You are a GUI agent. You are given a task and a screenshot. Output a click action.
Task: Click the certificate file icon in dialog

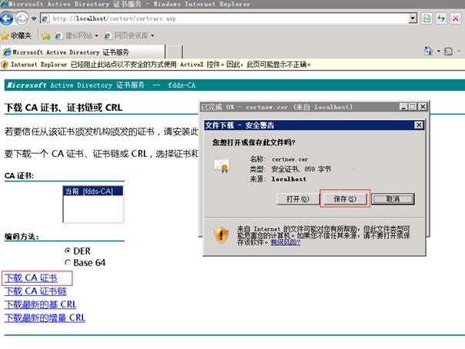(222, 166)
